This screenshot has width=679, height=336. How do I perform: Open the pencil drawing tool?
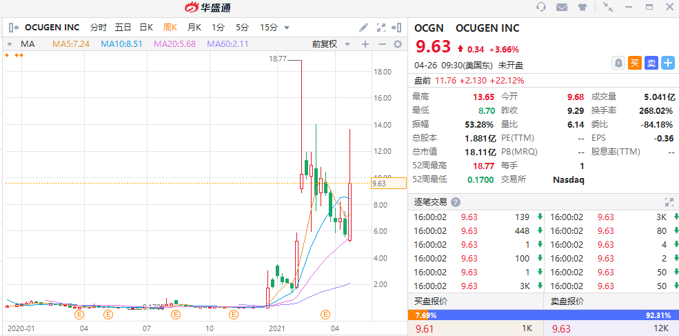[x=364, y=28]
